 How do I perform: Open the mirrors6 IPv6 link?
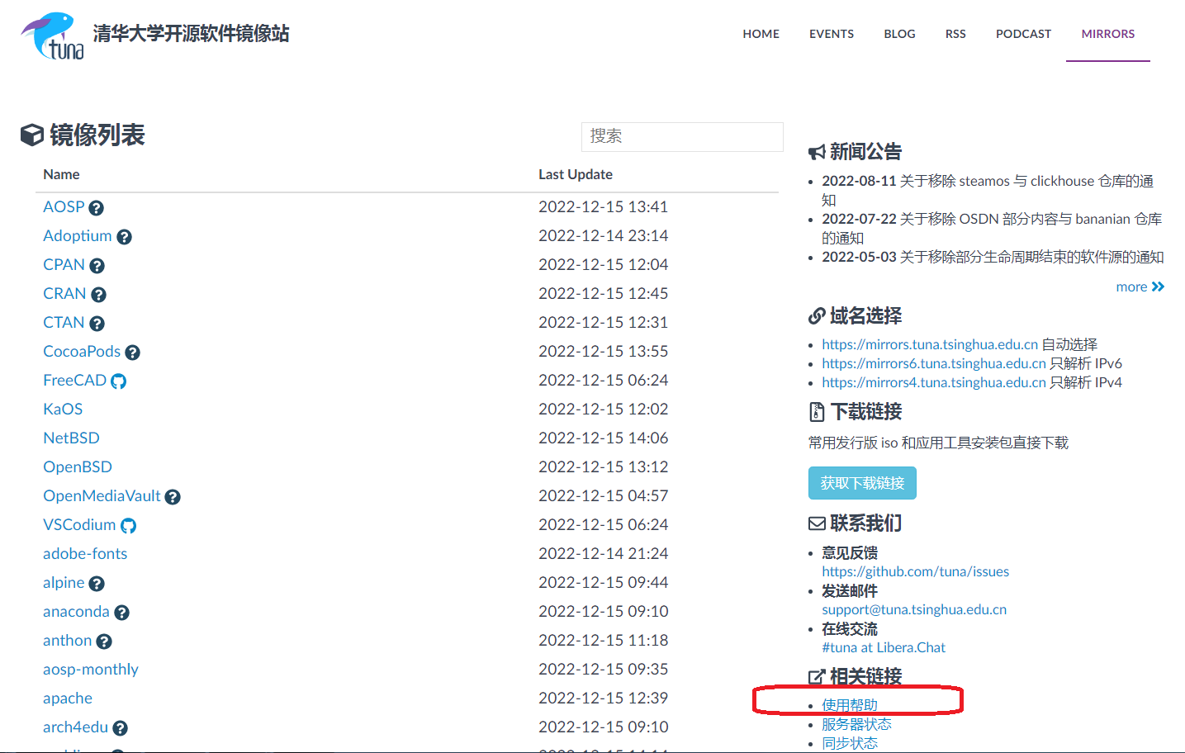[x=934, y=363]
